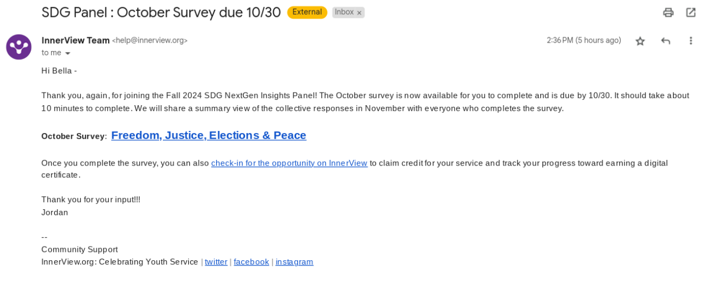
Task: Print this email with the printer icon
Action: (668, 12)
